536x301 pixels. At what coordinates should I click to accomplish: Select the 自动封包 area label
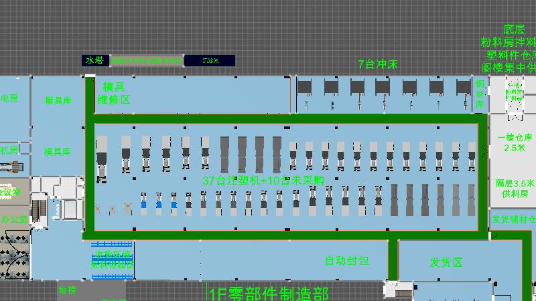(x=347, y=260)
